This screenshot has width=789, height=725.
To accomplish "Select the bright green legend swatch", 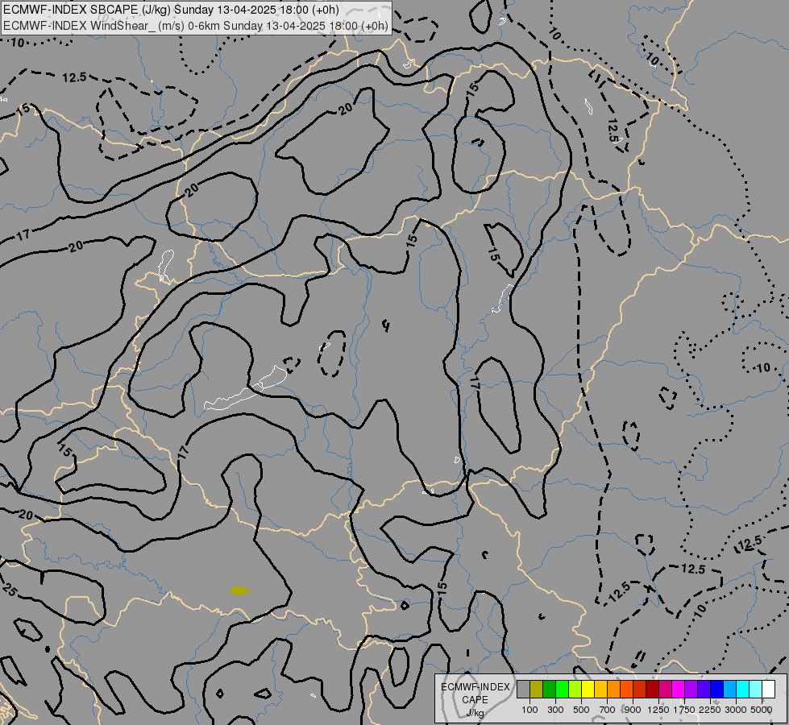I will click(x=562, y=689).
